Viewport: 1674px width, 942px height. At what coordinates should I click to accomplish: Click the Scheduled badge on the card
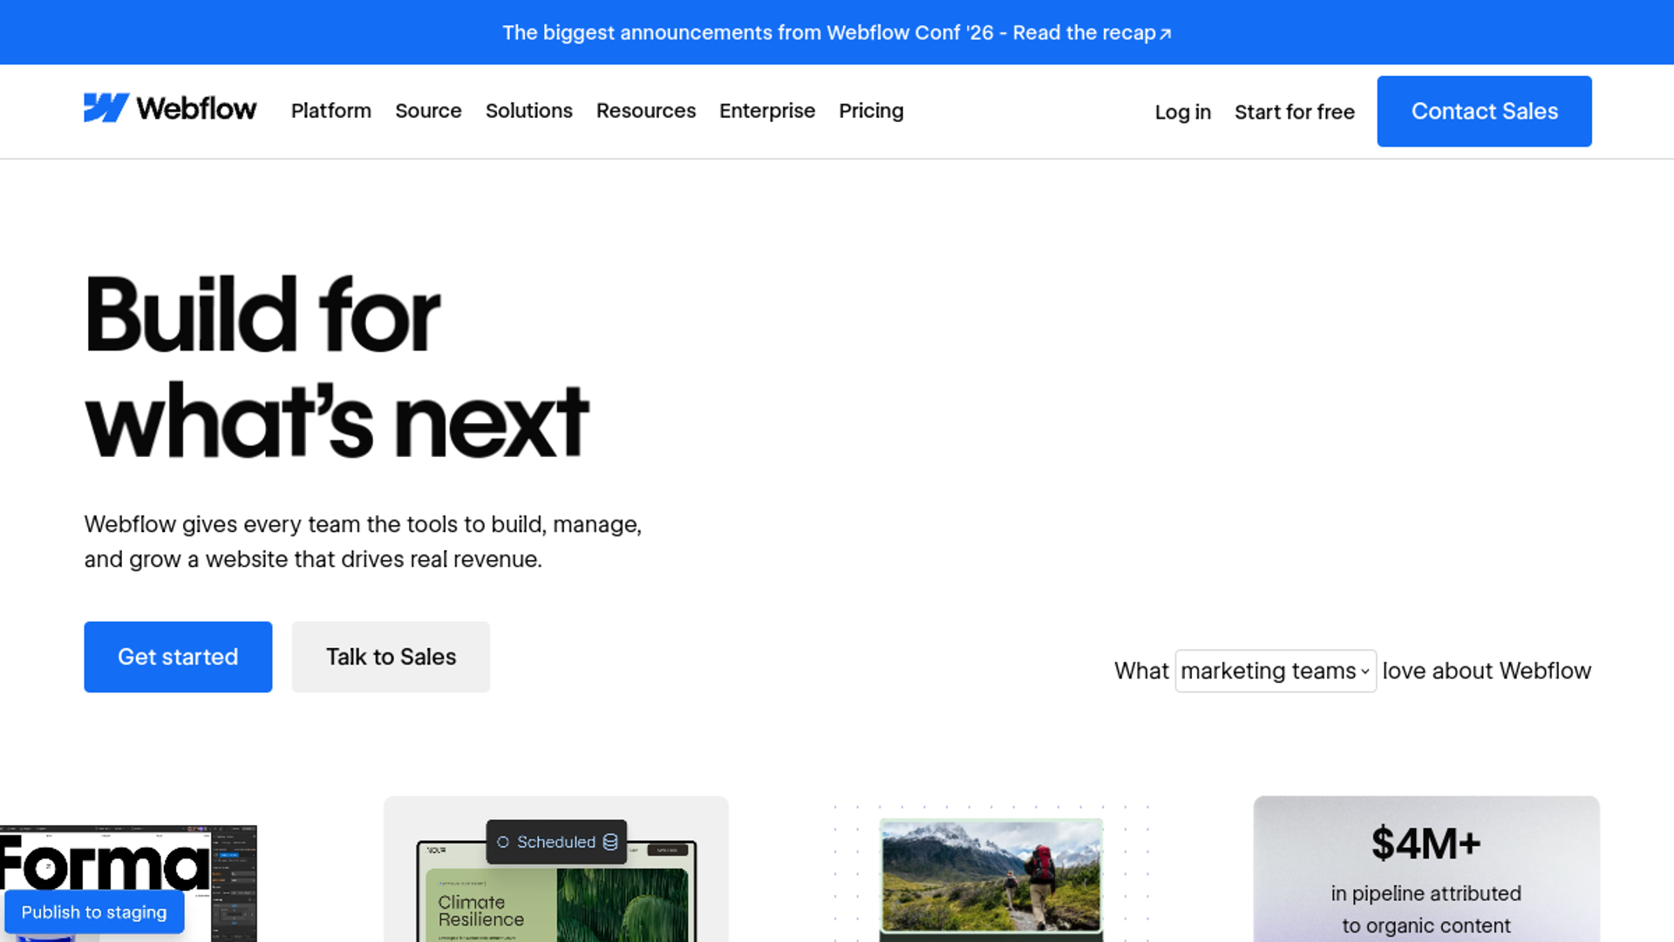(556, 842)
